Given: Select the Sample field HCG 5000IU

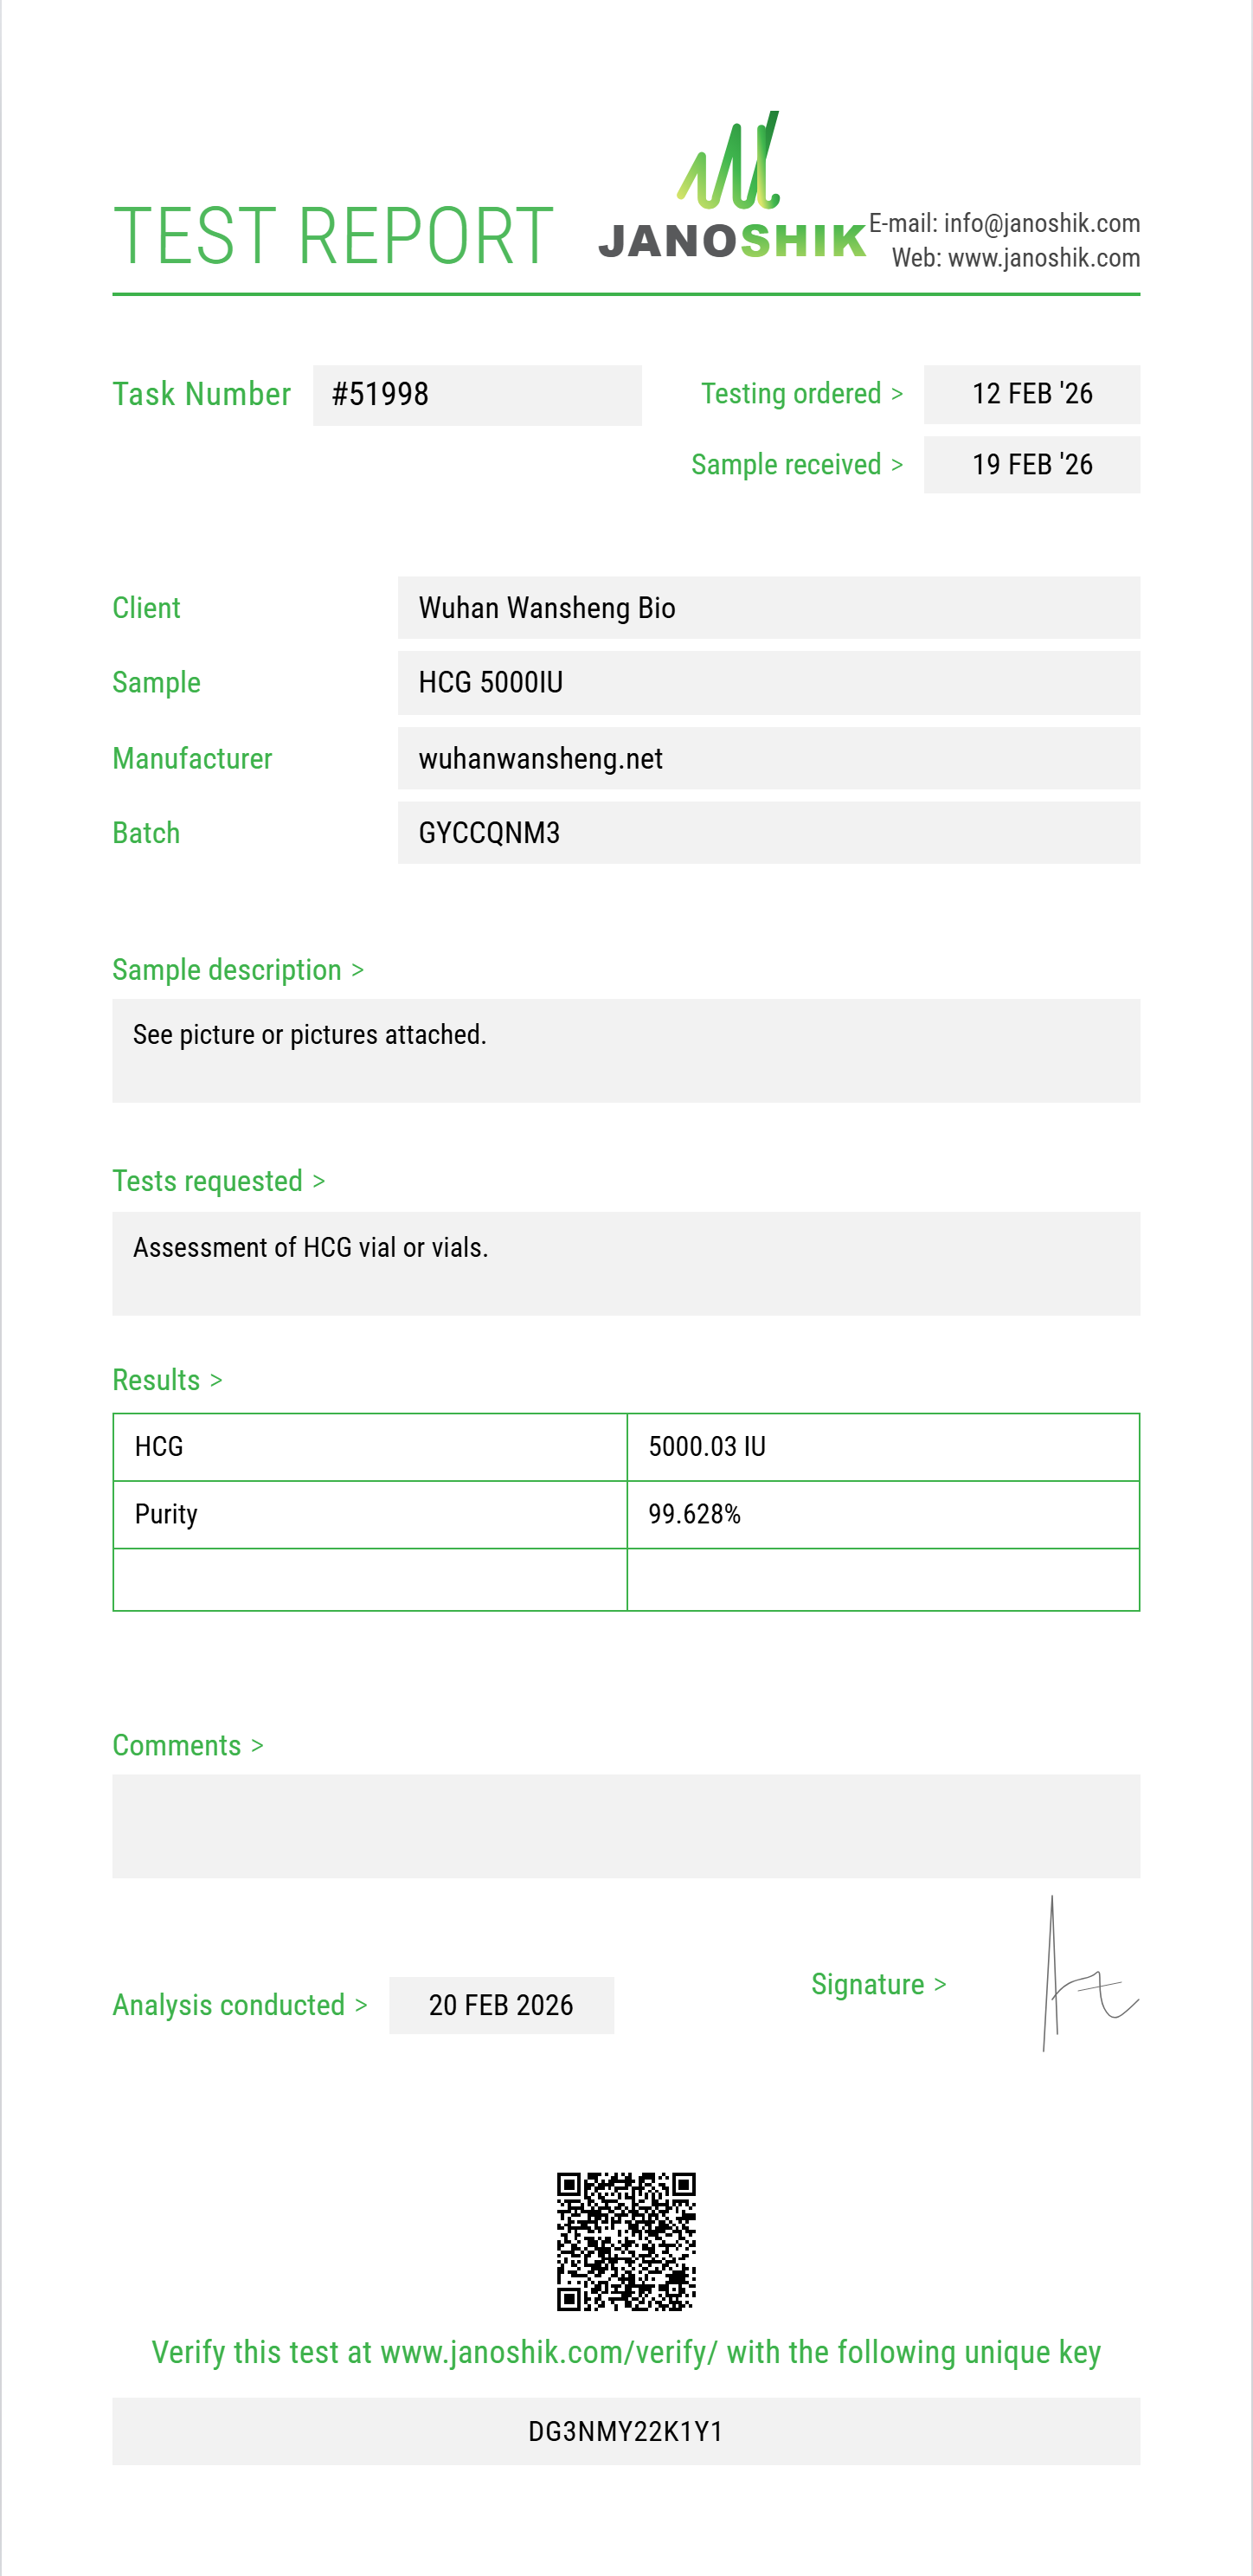Looking at the screenshot, I should click(768, 683).
